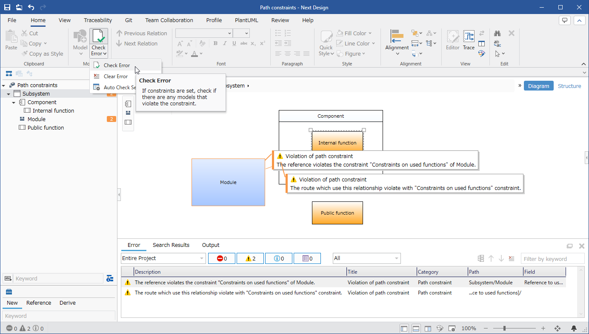Open the font size combo box
The height and width of the screenshot is (334, 589).
coord(241,33)
